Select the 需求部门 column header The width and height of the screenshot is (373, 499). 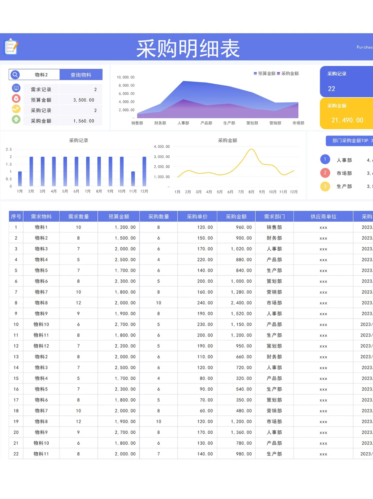click(274, 216)
